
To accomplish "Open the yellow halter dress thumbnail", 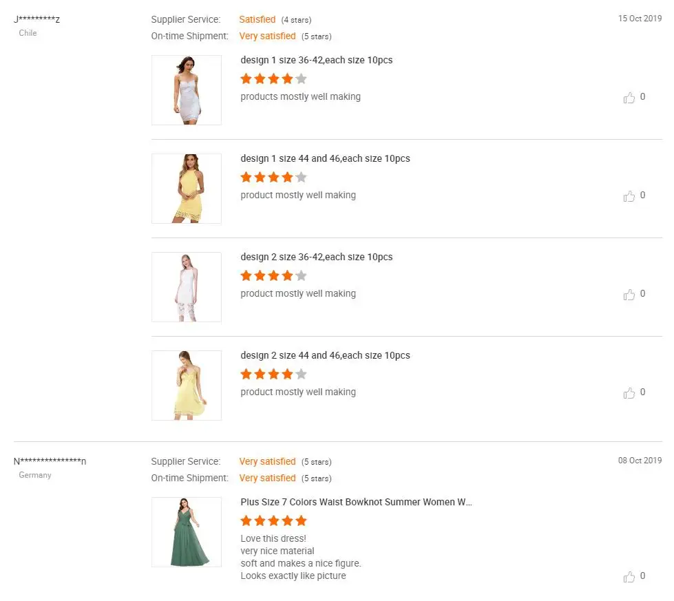I will 187,189.
